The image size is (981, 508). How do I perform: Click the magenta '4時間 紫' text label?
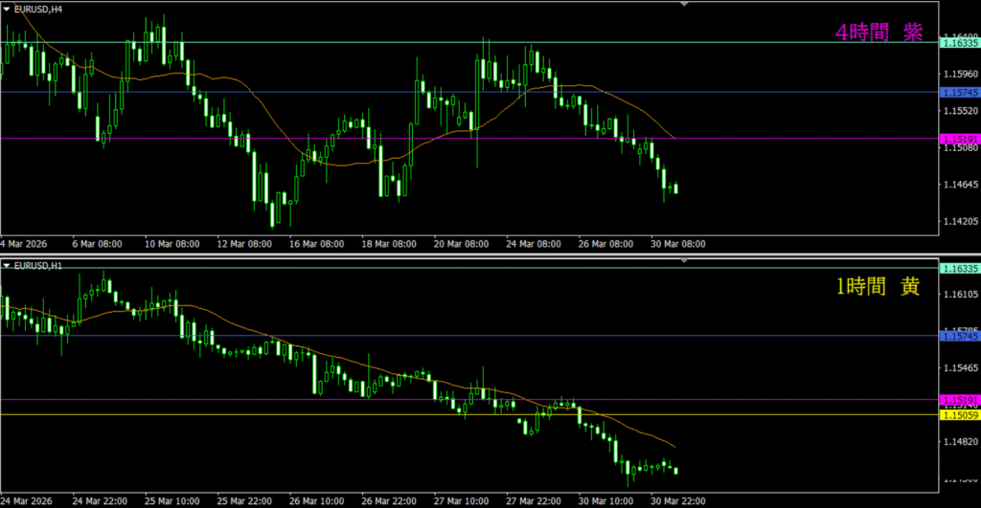click(878, 33)
